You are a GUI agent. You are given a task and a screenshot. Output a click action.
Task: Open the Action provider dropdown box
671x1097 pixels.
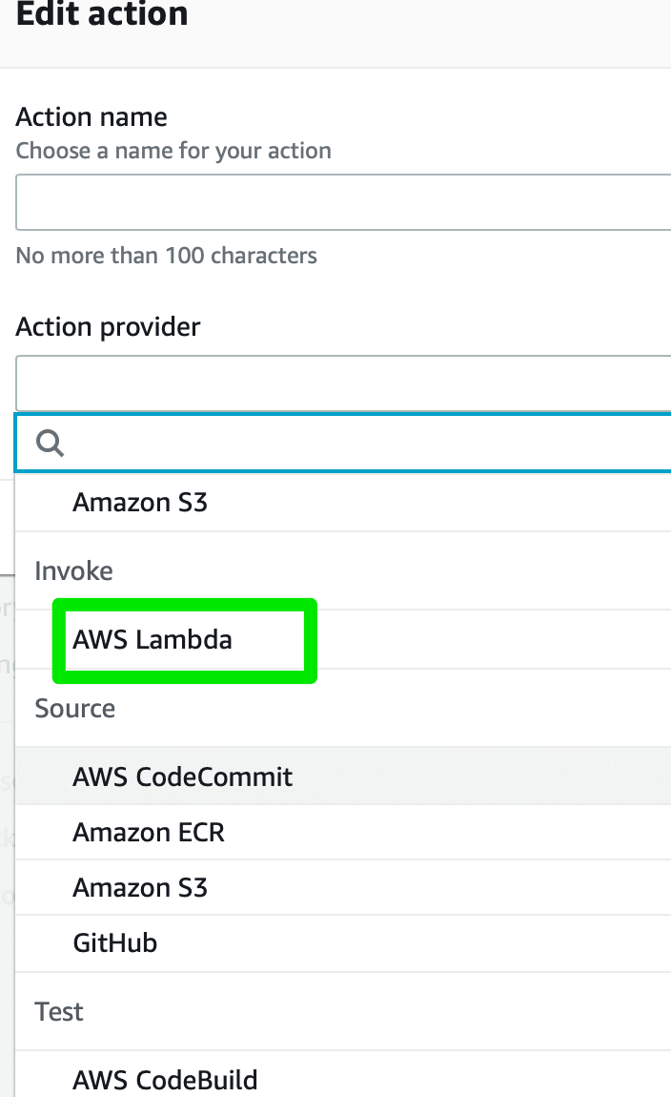(343, 383)
